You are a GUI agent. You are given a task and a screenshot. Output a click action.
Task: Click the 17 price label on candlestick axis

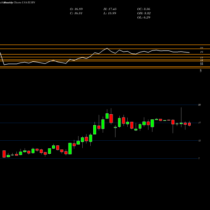point(199,123)
